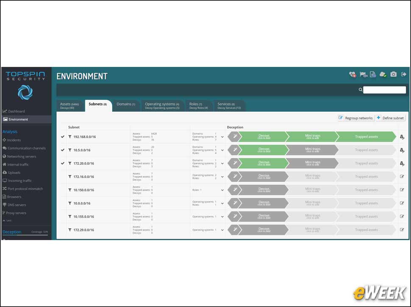Expand details chevron for 192.168.0.0/16
The height and width of the screenshot is (307, 411).
(222, 137)
